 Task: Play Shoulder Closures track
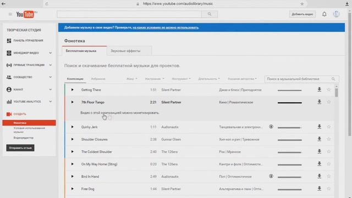point(72,139)
